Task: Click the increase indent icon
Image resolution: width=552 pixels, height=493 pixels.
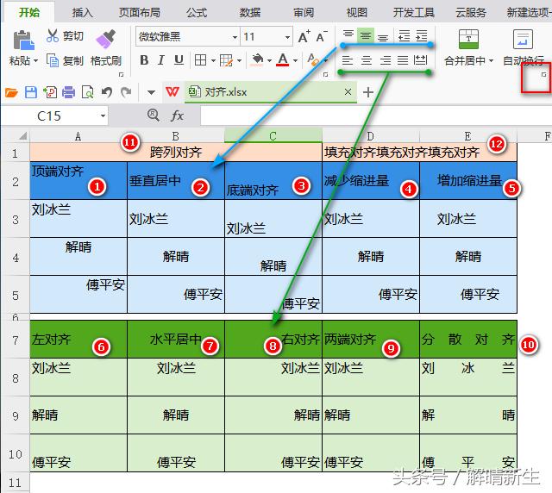Action: [422, 36]
